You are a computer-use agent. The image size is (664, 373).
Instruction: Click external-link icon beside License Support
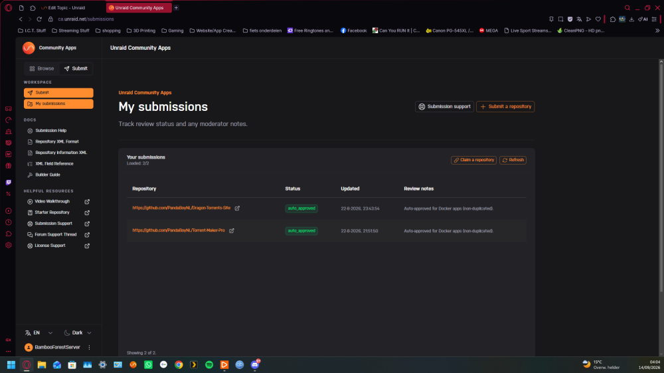tap(87, 246)
